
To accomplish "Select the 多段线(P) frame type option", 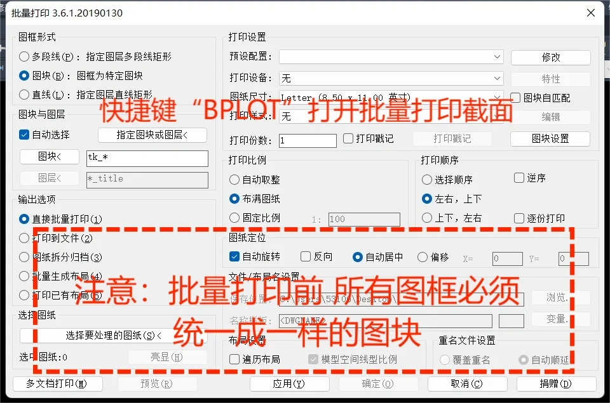I will [x=24, y=56].
